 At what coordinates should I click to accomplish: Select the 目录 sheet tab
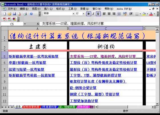(18, 107)
